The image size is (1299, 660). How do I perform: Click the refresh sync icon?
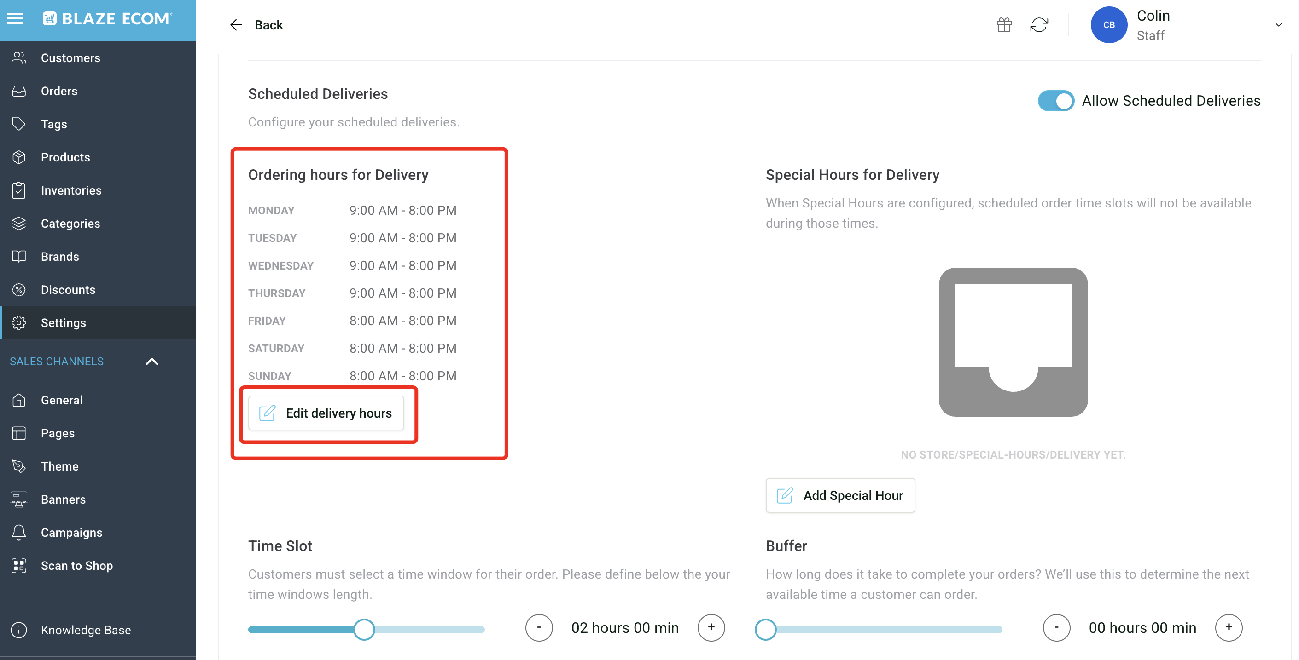(1039, 25)
